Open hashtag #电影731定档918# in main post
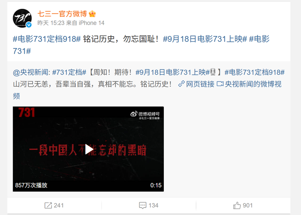The width and height of the screenshot is (301, 215). pyautogui.click(x=47, y=39)
